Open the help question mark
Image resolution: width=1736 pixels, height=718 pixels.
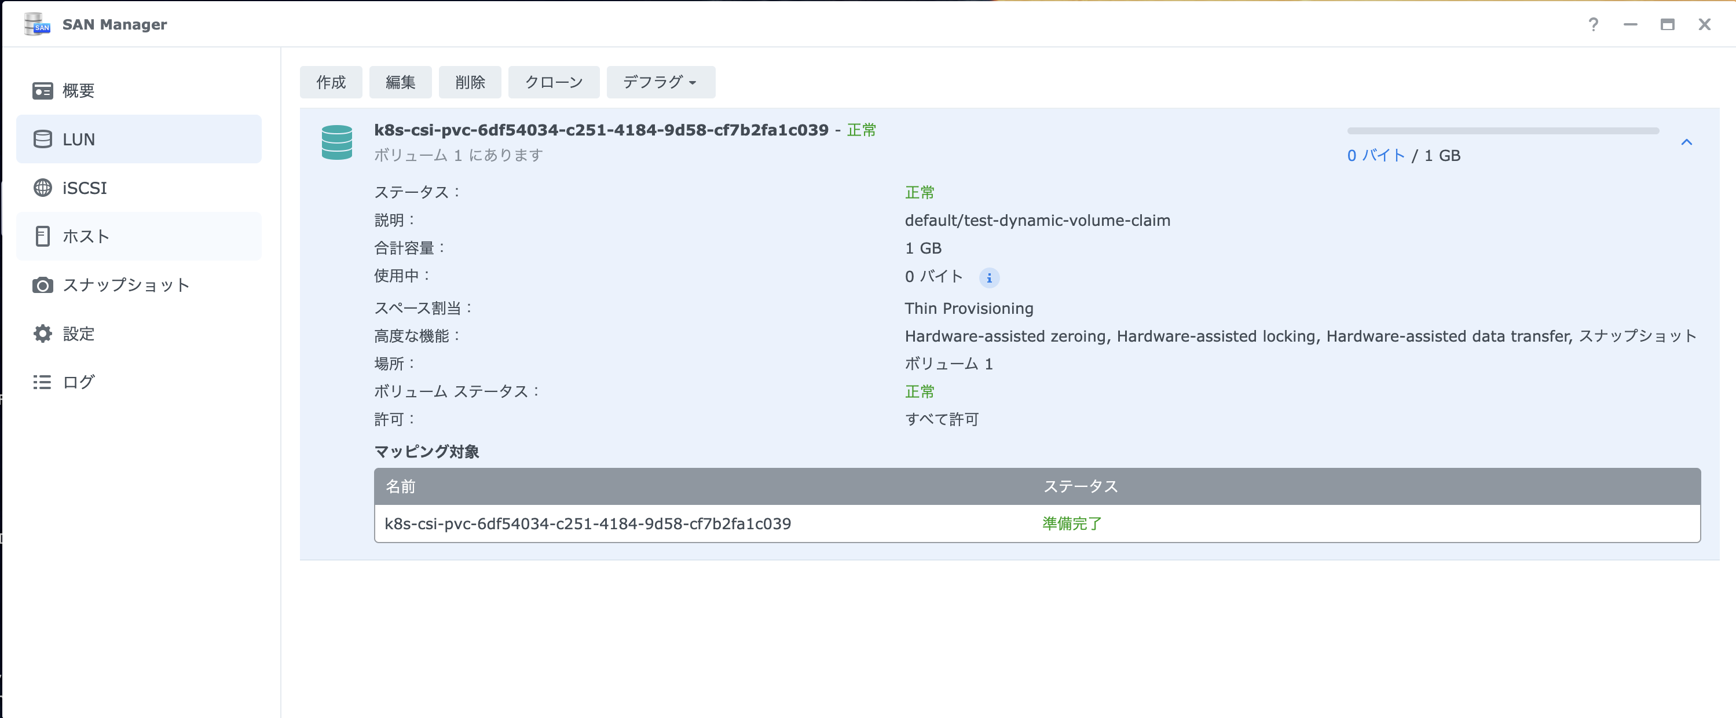click(x=1592, y=25)
